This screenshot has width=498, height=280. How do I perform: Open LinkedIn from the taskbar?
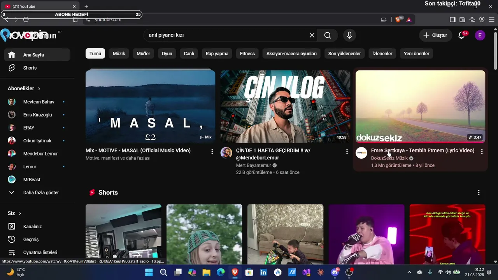click(x=263, y=272)
